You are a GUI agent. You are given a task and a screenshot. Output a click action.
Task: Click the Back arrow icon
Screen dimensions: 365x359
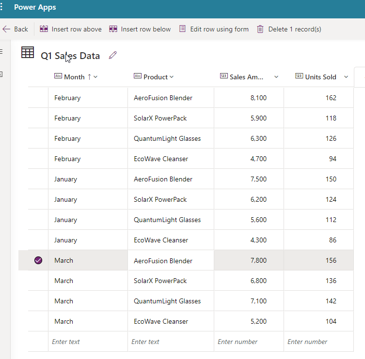[x=6, y=29]
